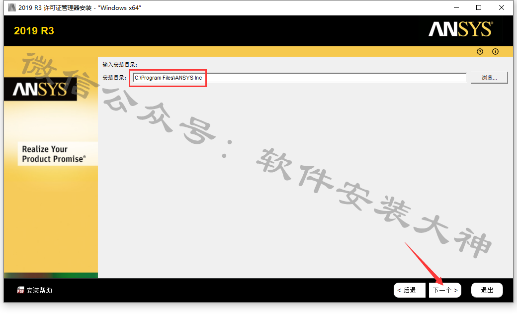Maximize the installer window

click(x=479, y=7)
